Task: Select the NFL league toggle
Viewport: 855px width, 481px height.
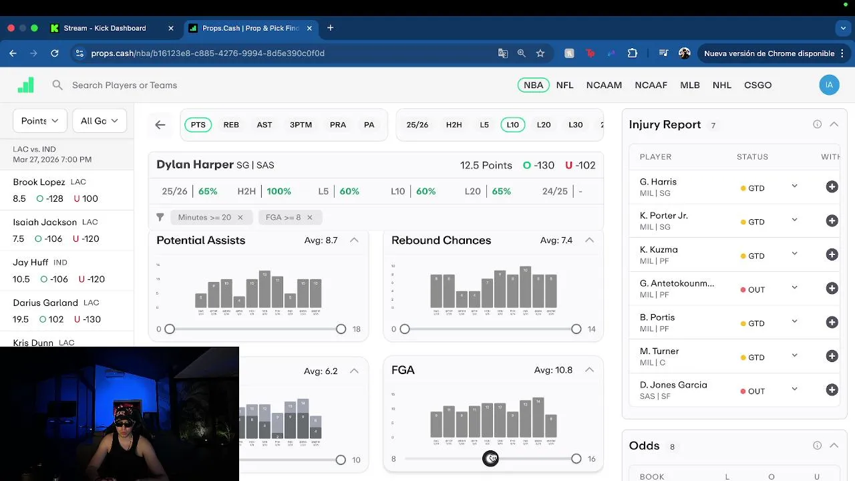Action: coord(564,85)
